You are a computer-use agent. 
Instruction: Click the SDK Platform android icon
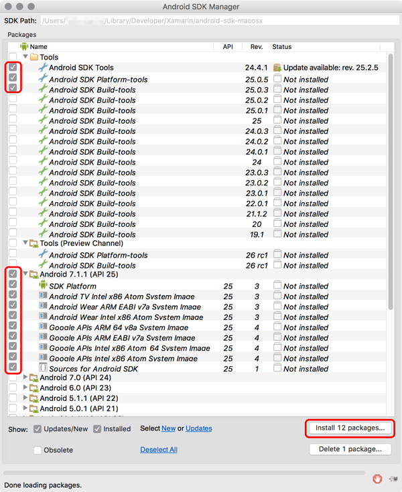(43, 285)
